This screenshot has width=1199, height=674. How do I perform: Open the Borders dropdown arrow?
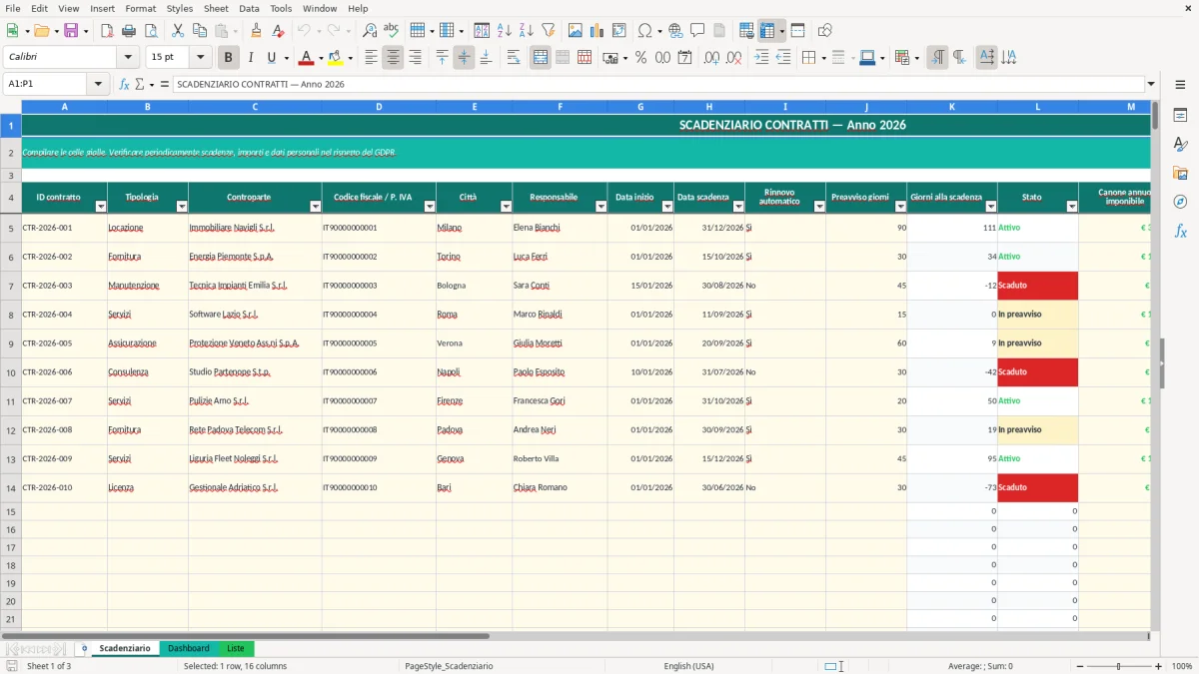click(x=823, y=58)
